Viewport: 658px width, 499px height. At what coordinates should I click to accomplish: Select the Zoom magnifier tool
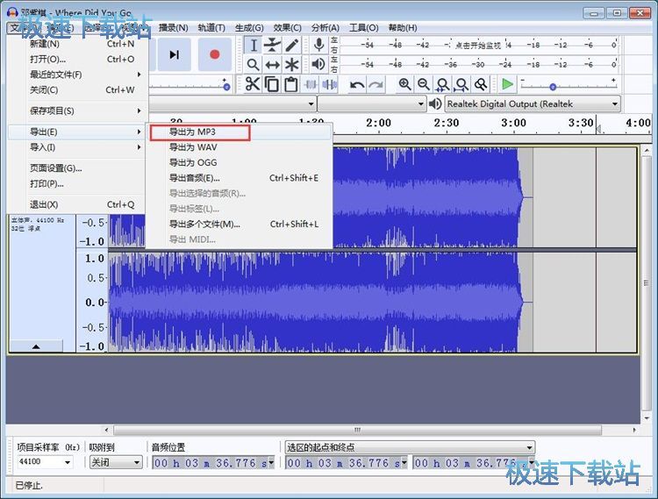[253, 64]
